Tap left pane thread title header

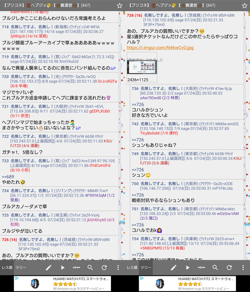click(46, 5)
